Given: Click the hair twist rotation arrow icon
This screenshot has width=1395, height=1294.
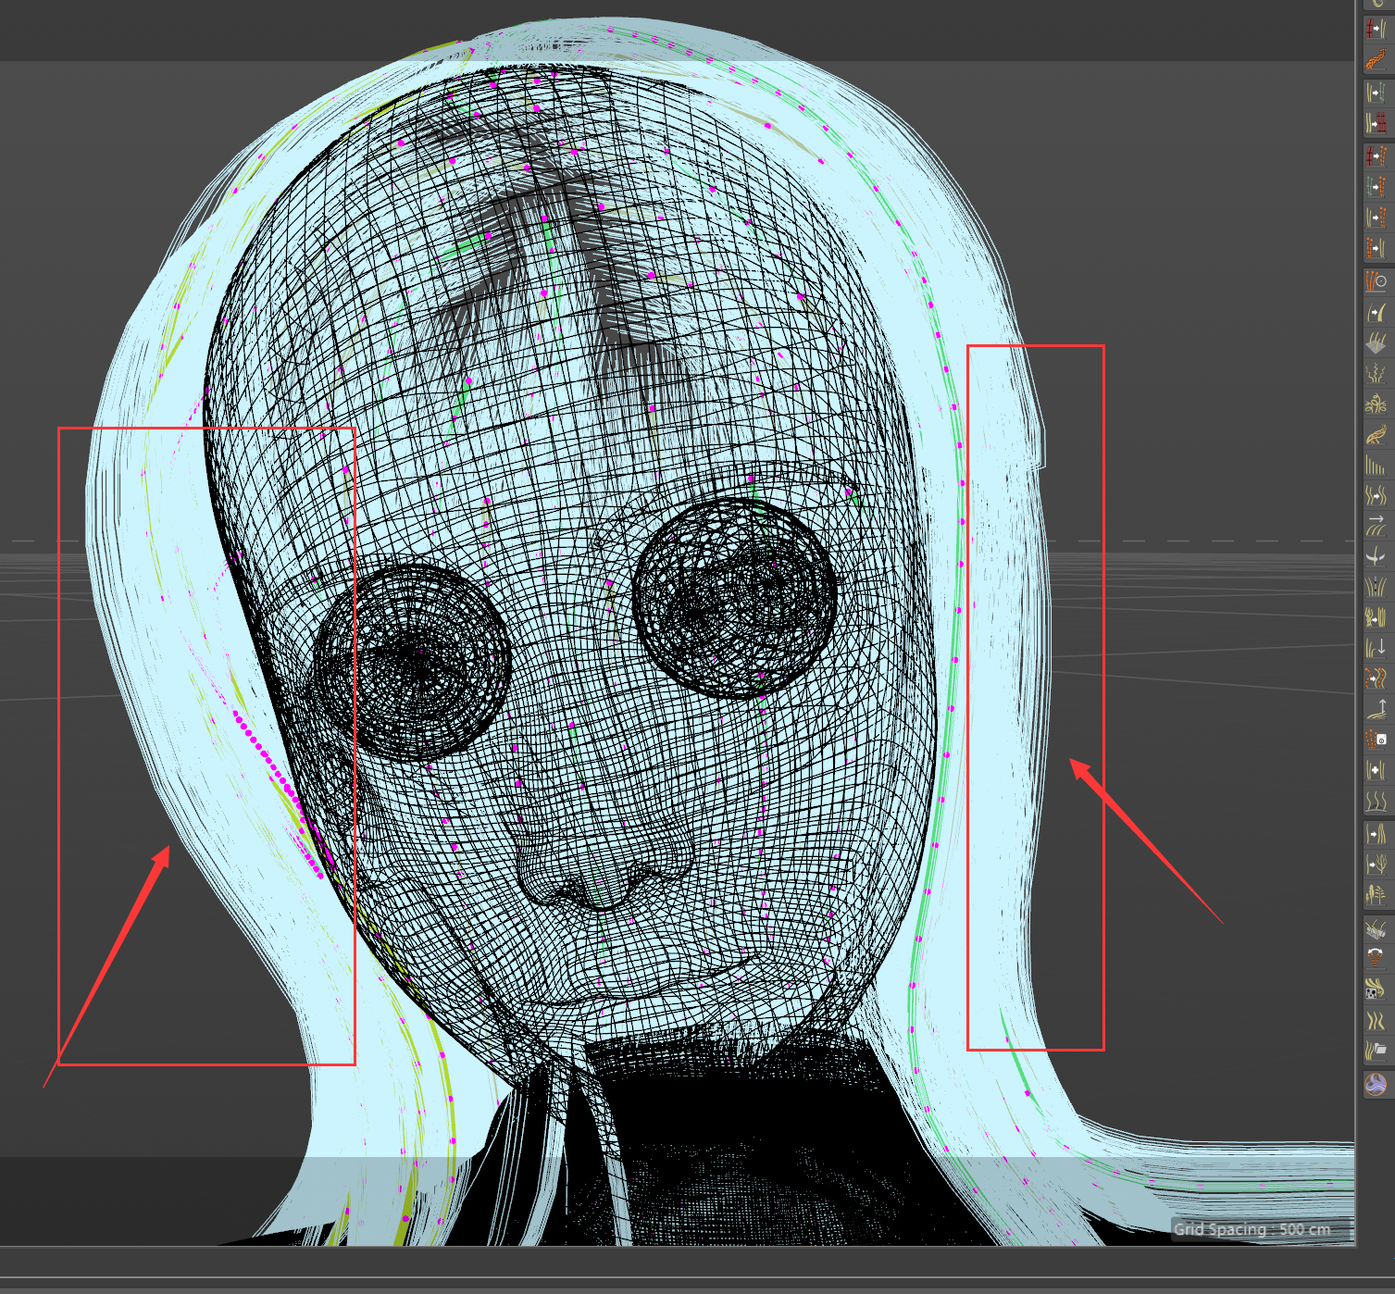Looking at the screenshot, I should click(x=1376, y=556).
